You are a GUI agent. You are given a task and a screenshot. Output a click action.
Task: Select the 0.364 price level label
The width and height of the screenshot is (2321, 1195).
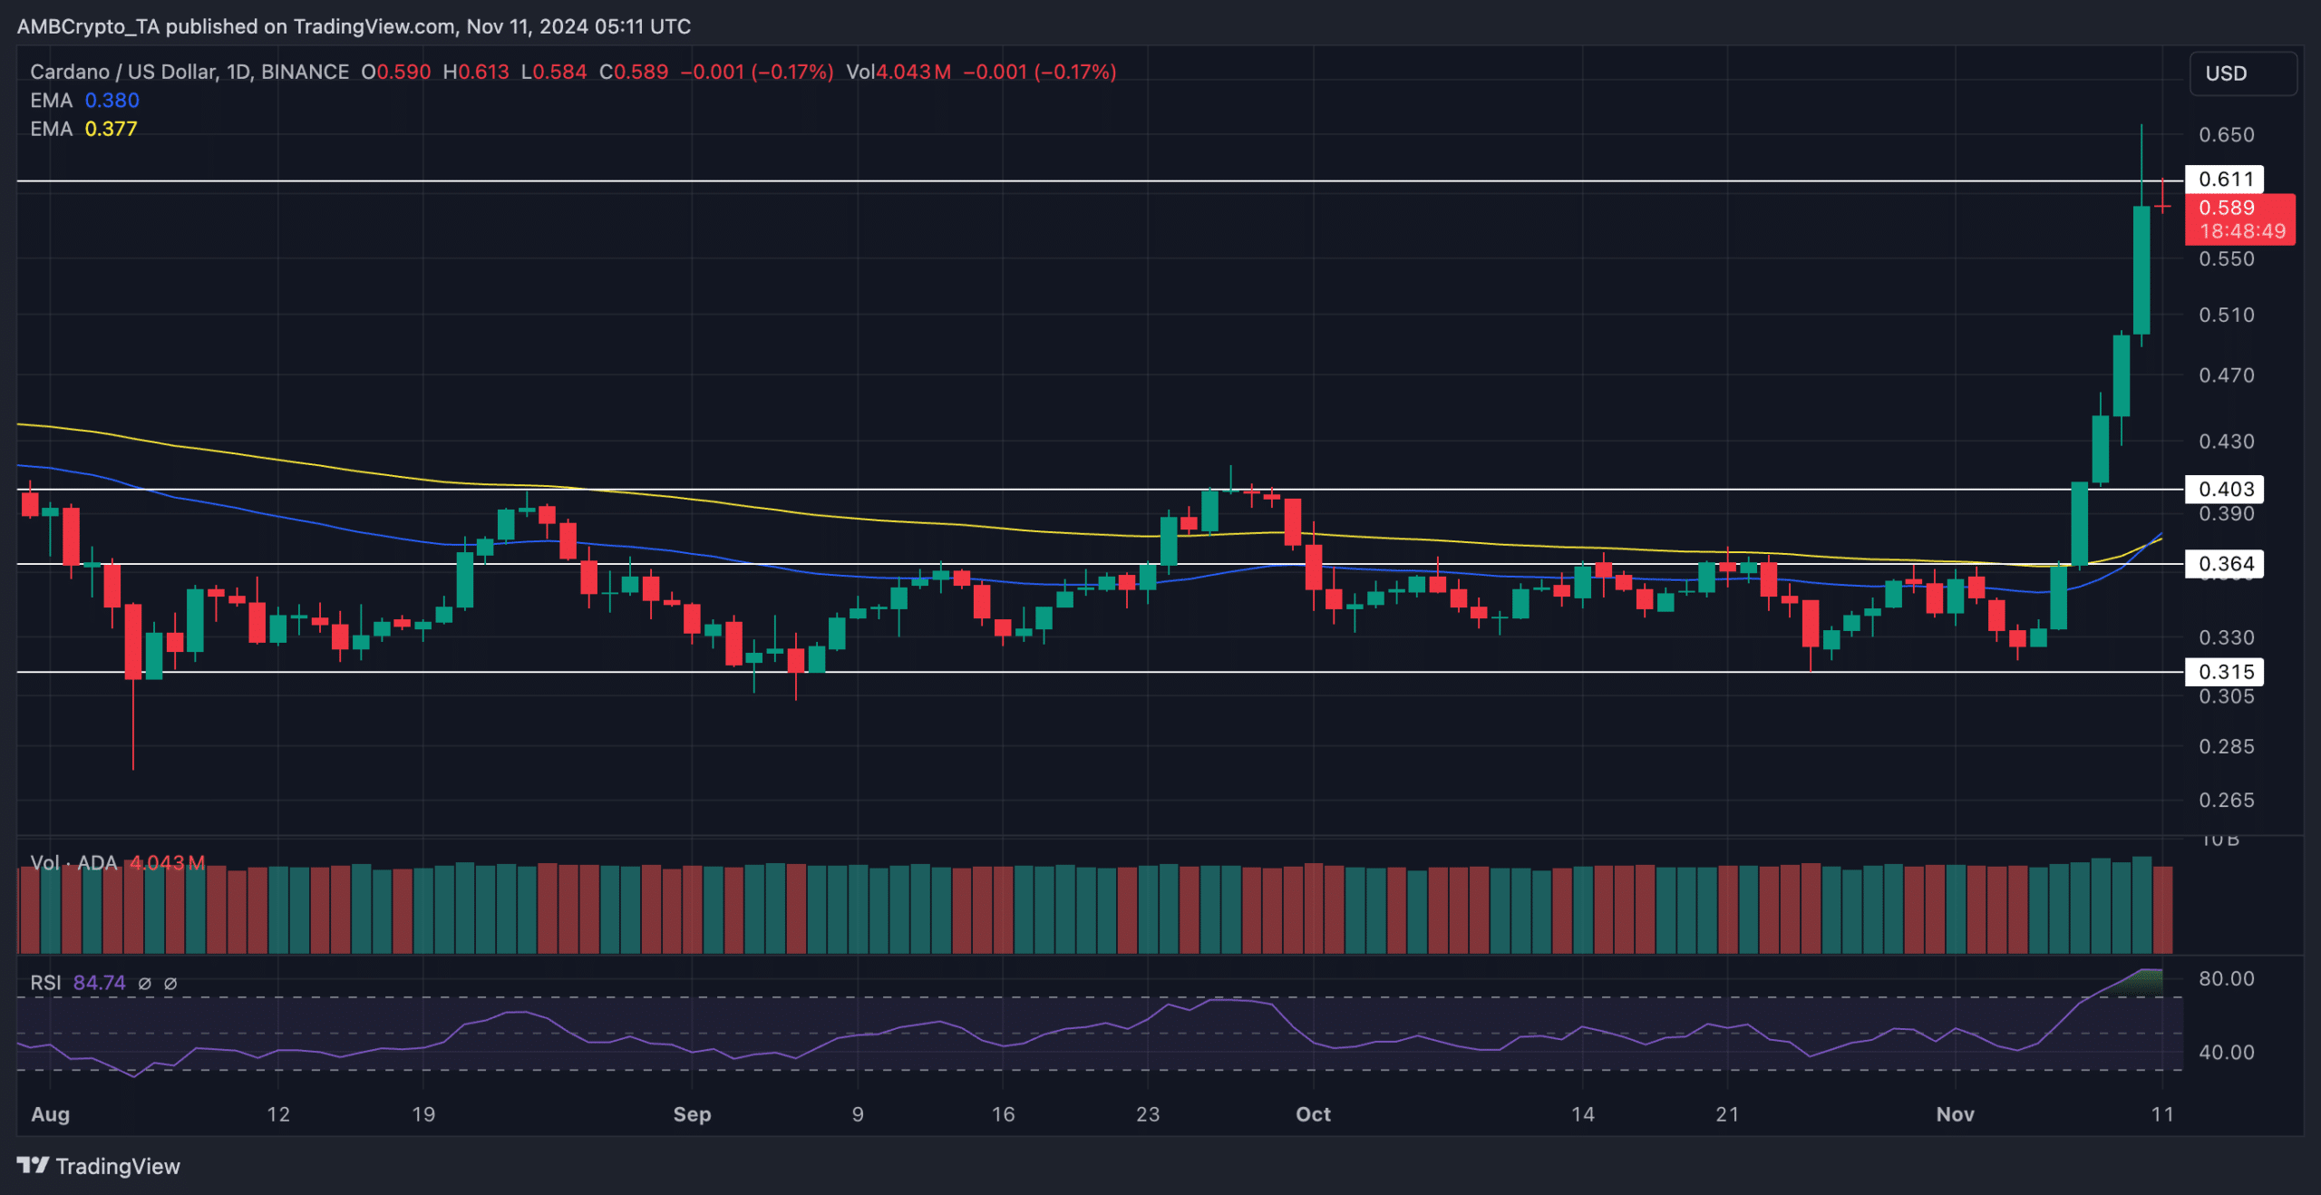pos(2225,564)
